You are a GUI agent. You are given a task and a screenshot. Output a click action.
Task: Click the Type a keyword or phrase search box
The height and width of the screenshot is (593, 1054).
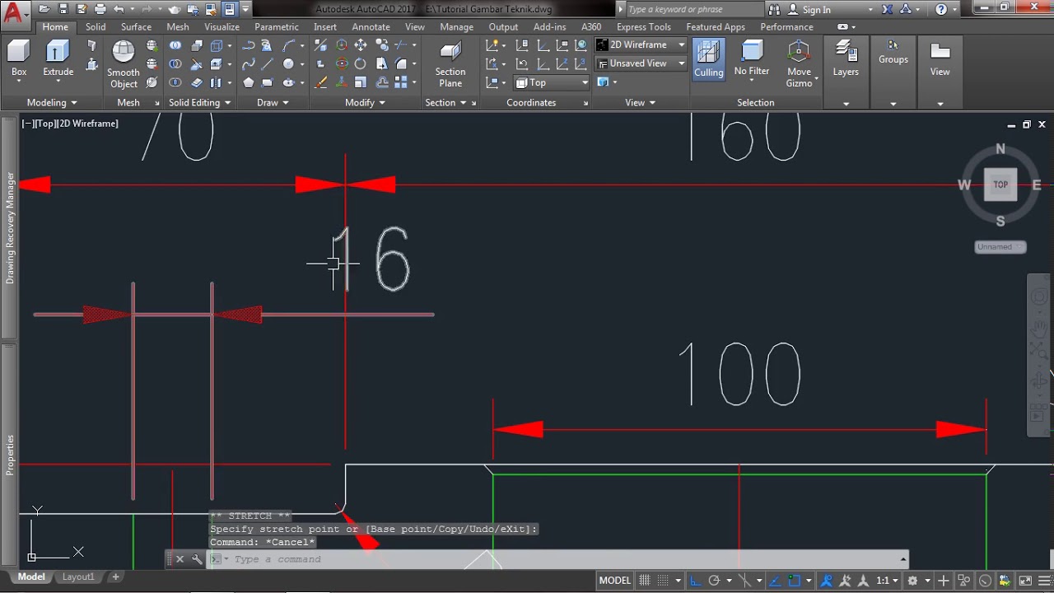[692, 9]
